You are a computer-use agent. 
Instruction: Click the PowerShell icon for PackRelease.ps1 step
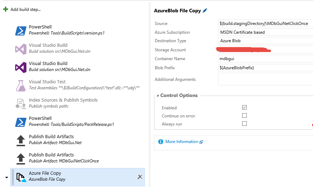[x=21, y=122]
